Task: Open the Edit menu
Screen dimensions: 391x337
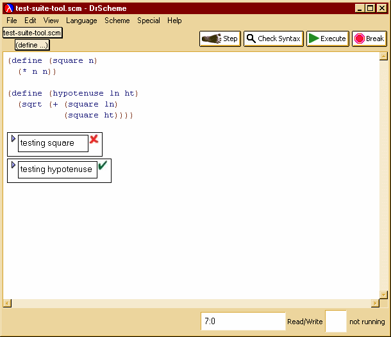Action: tap(30, 21)
